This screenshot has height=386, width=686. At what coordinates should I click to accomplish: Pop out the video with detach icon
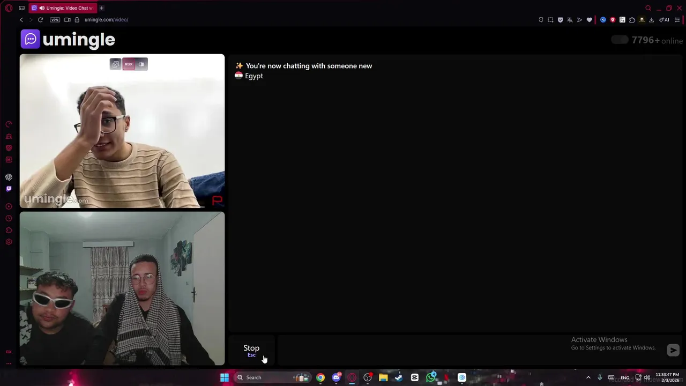pos(116,64)
